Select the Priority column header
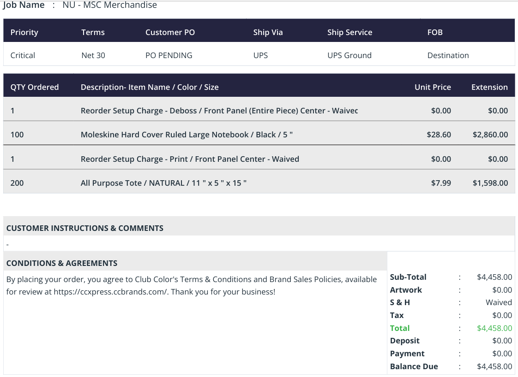 (24, 32)
